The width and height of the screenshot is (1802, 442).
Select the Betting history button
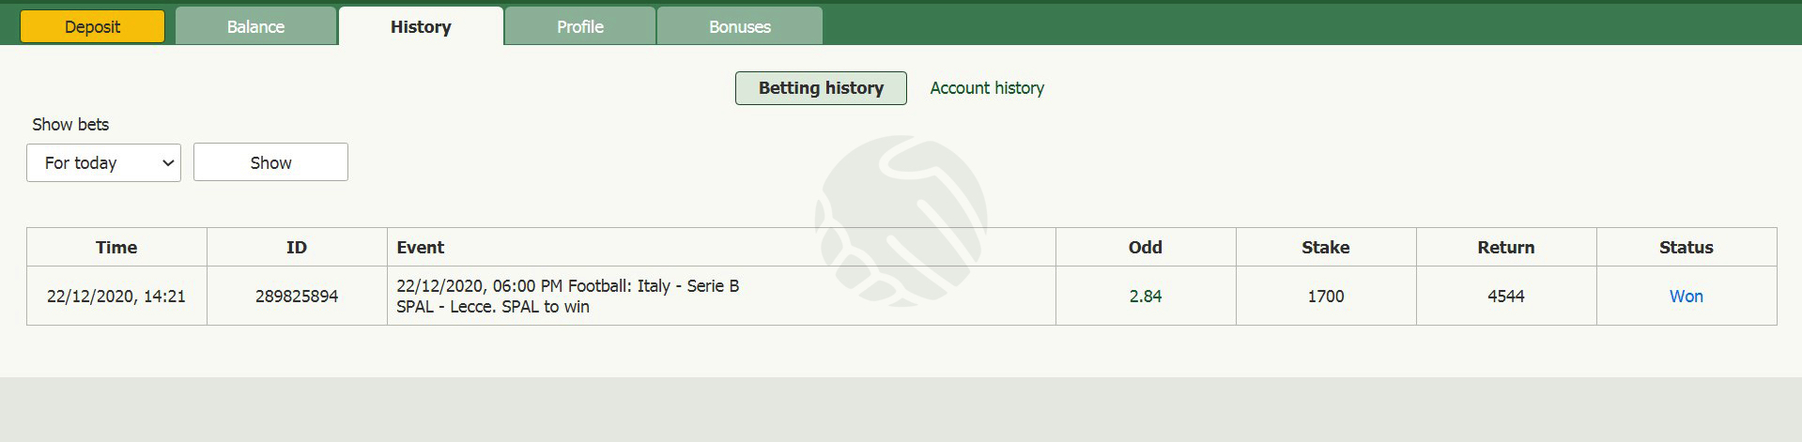point(821,88)
